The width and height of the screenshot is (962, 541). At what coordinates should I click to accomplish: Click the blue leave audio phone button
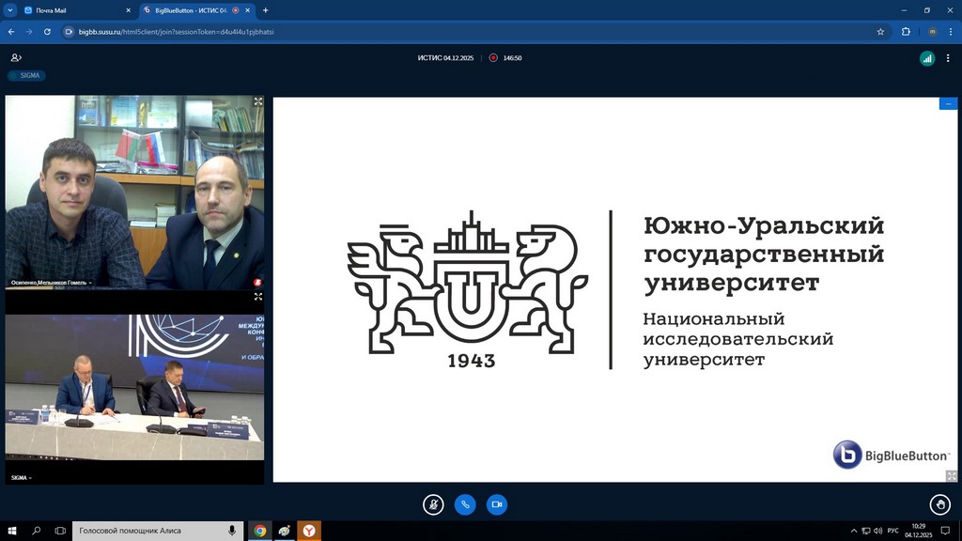pos(465,504)
